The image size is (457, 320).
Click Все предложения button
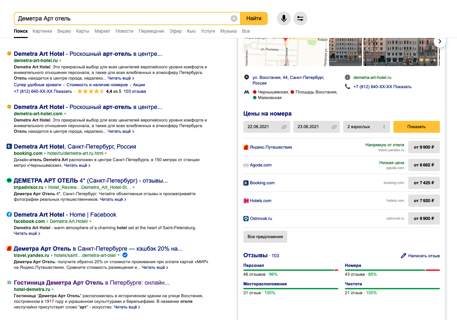coord(265,237)
